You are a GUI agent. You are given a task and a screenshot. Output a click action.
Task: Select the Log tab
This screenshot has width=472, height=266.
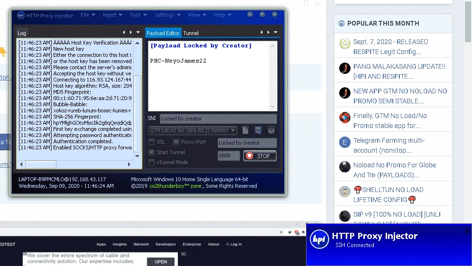point(22,33)
